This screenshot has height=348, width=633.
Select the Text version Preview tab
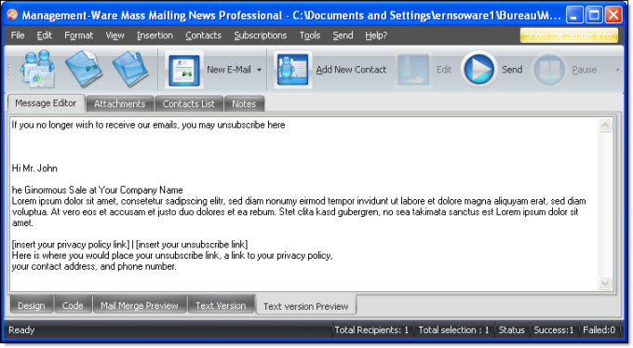(305, 306)
